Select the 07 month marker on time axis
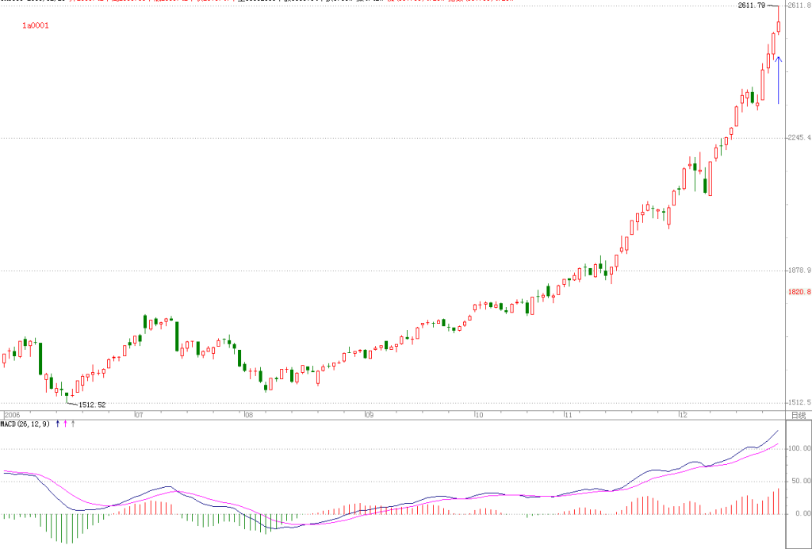The width and height of the screenshot is (812, 549). tap(139, 415)
